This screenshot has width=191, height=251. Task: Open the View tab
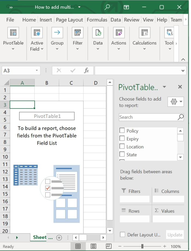click(x=148, y=20)
